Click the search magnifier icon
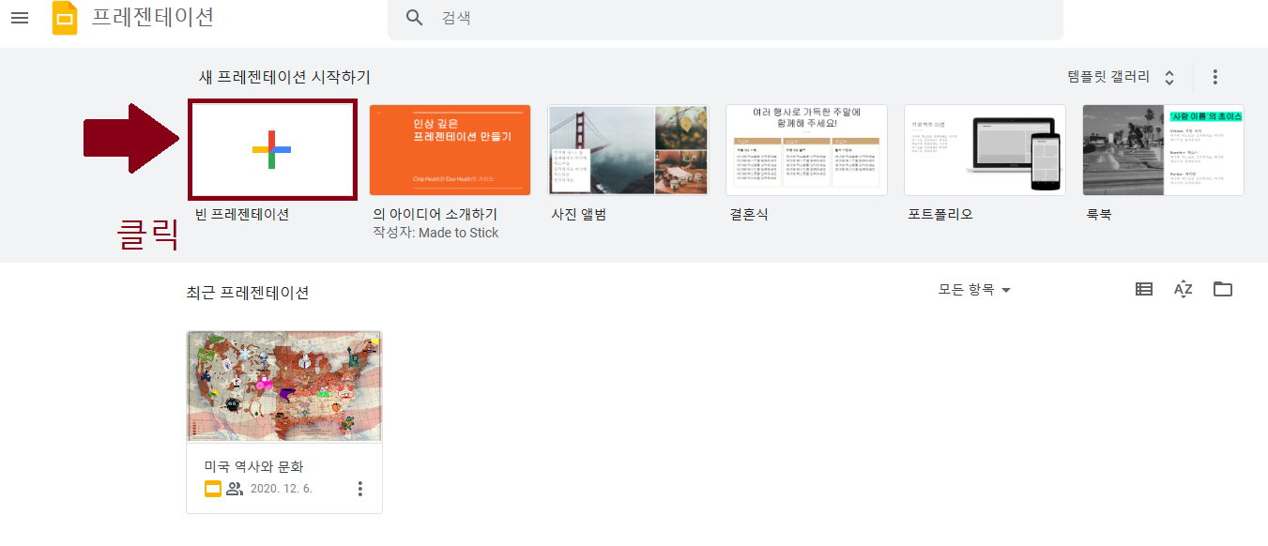Viewport: 1268px width, 546px height. pos(414,17)
